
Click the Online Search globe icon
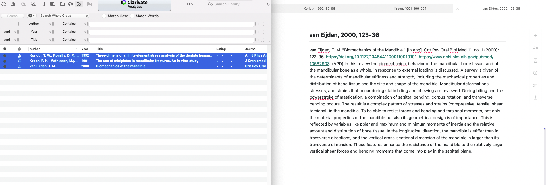[71, 4]
